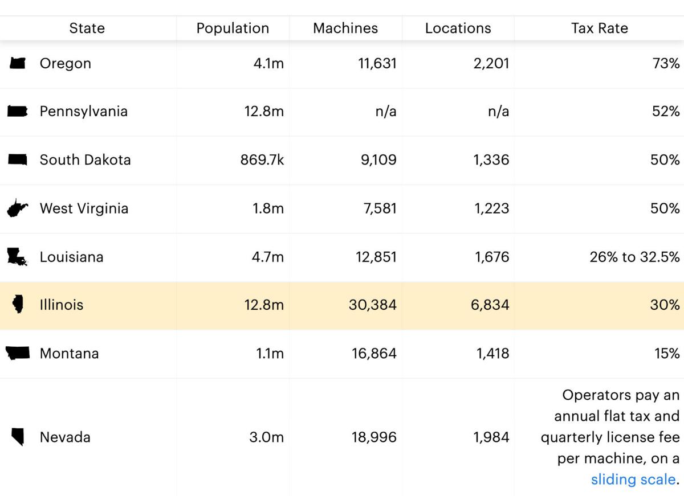
Task: Open the sliding scale link
Action: point(633,479)
